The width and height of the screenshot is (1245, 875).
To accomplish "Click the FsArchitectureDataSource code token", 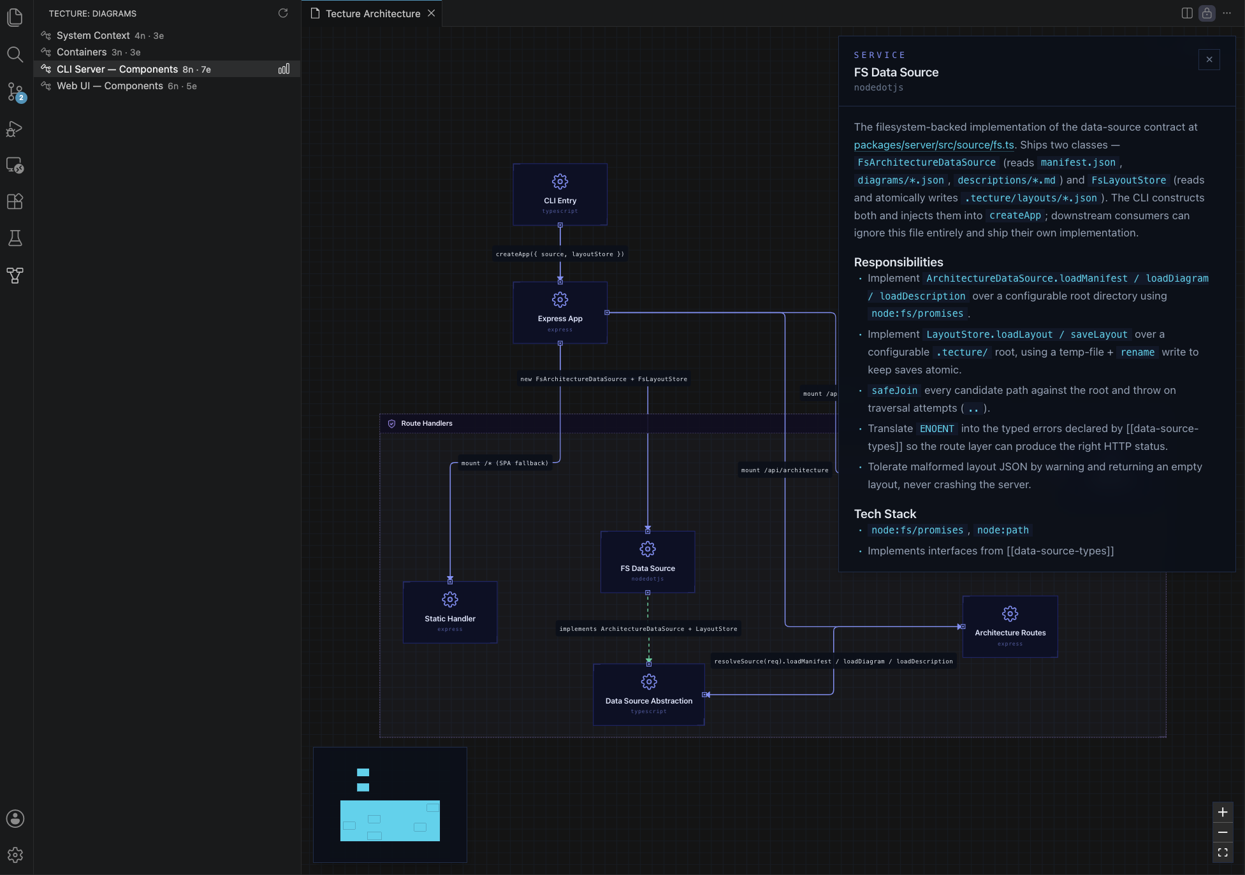I will (926, 163).
